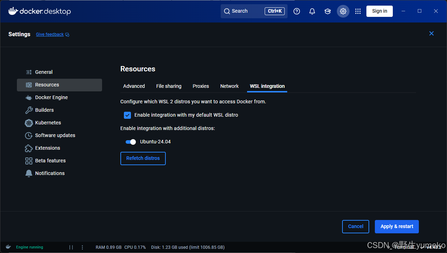Click the Beta features grid icon
This screenshot has width=447, height=253.
[x=29, y=161]
